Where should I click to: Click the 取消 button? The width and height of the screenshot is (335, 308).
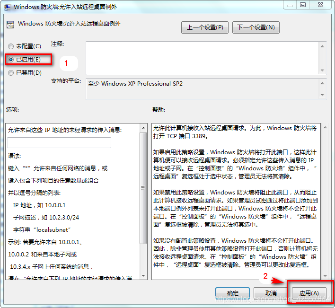pos(271,293)
